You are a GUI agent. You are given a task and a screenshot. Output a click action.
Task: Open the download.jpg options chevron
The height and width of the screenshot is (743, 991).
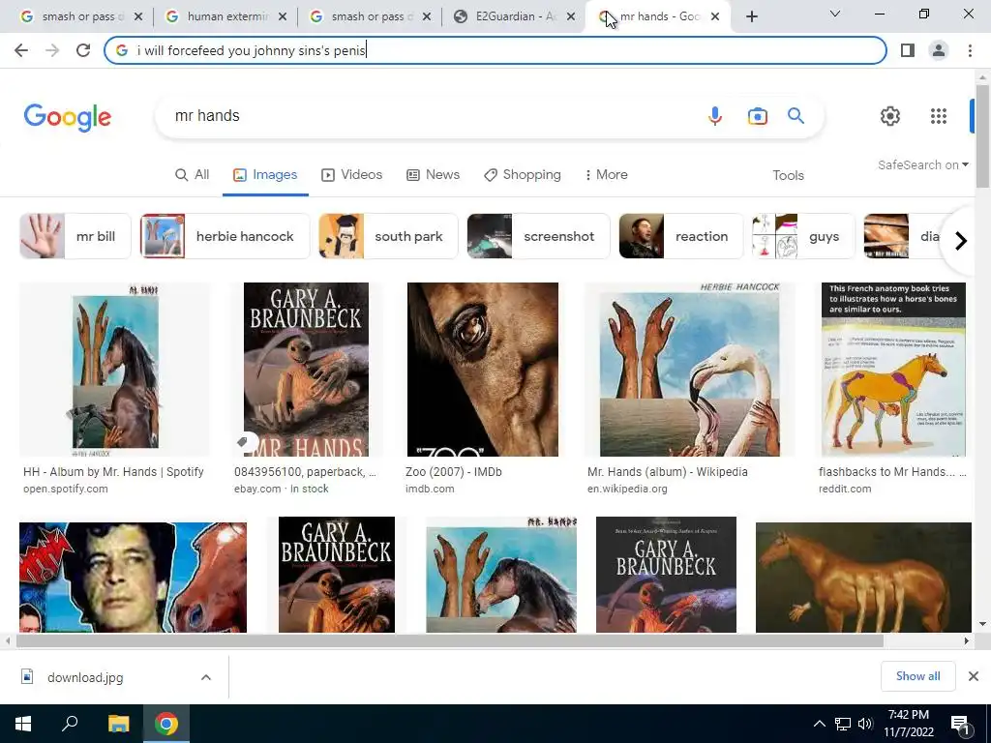coord(206,677)
